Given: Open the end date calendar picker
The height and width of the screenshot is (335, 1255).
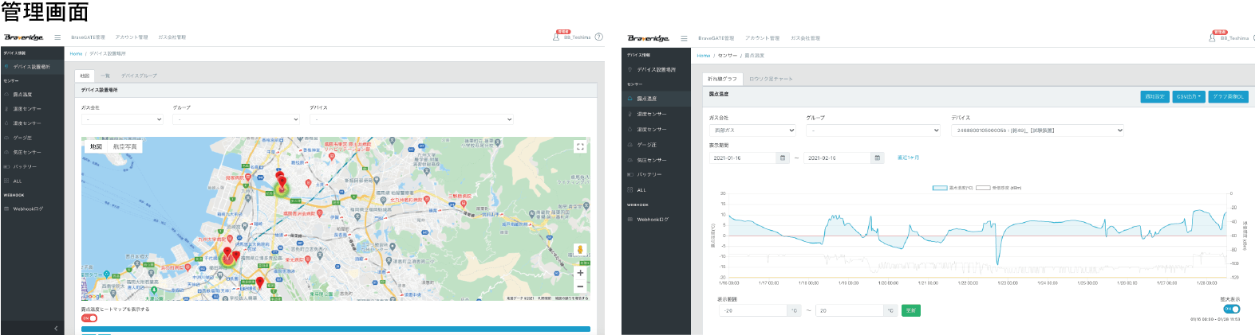Looking at the screenshot, I should click(x=877, y=158).
